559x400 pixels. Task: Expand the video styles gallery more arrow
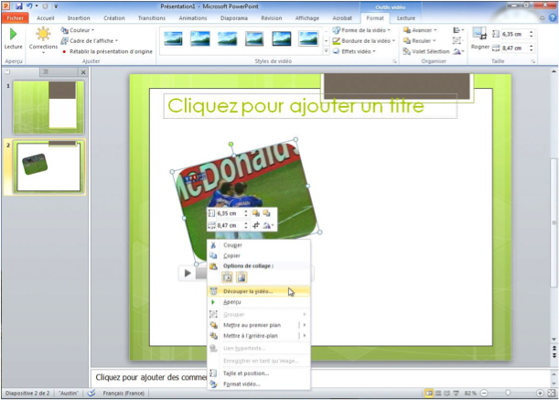click(326, 51)
